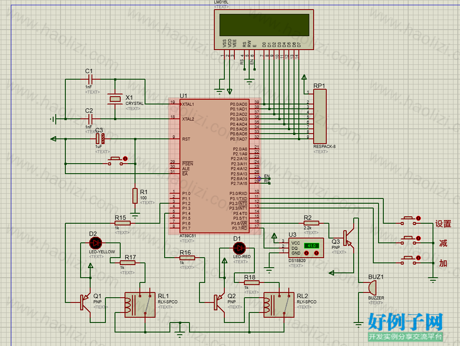
Task: Select the BUZ1 buzzer symbol
Action: pyautogui.click(x=372, y=288)
